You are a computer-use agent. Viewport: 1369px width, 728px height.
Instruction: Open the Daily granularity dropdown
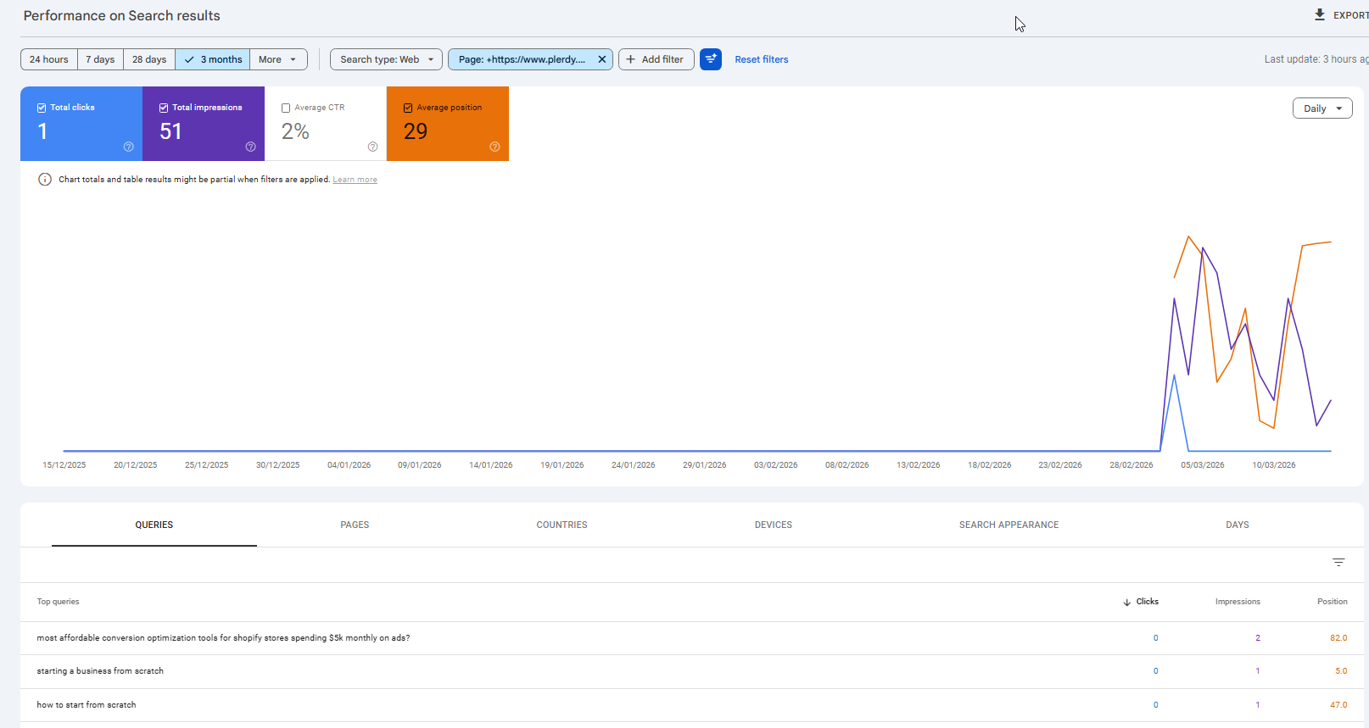click(1322, 108)
